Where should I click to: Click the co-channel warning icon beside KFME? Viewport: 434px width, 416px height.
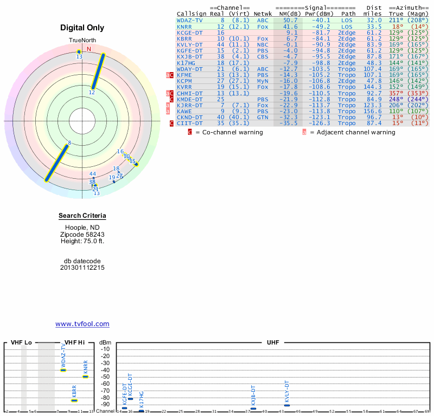tap(172, 75)
